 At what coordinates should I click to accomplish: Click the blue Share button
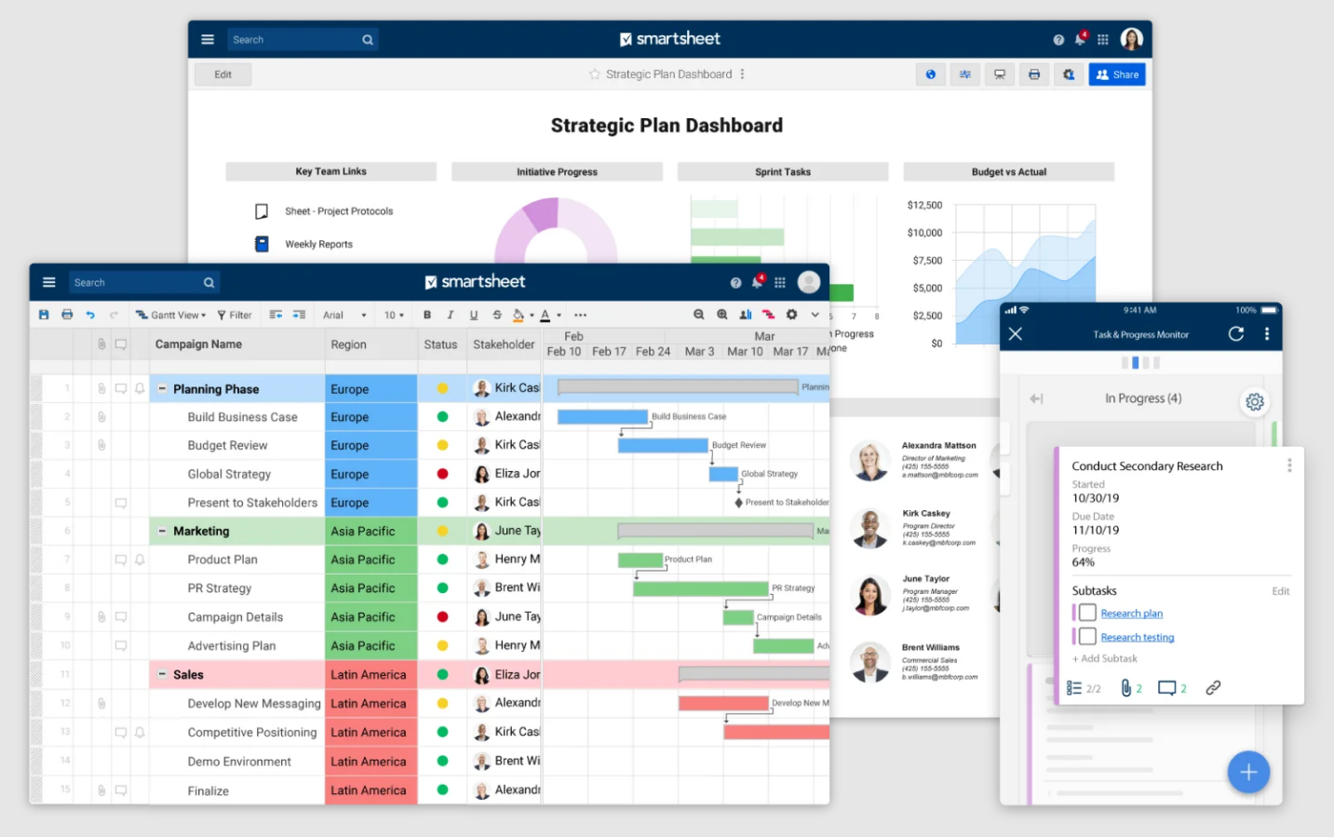pyautogui.click(x=1116, y=74)
